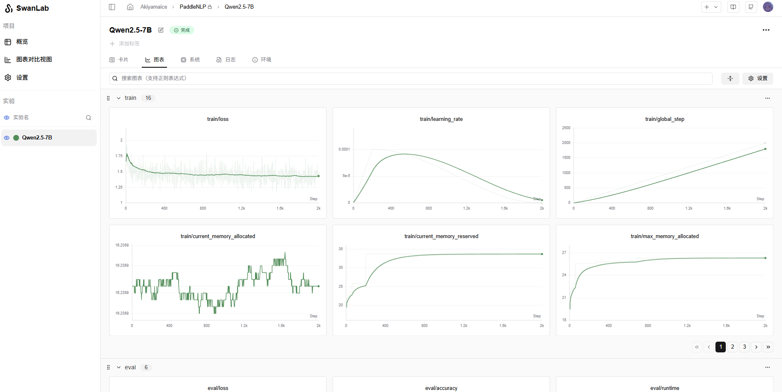782x392 pixels.
Task: Select pagination page 1
Action: [x=720, y=347]
